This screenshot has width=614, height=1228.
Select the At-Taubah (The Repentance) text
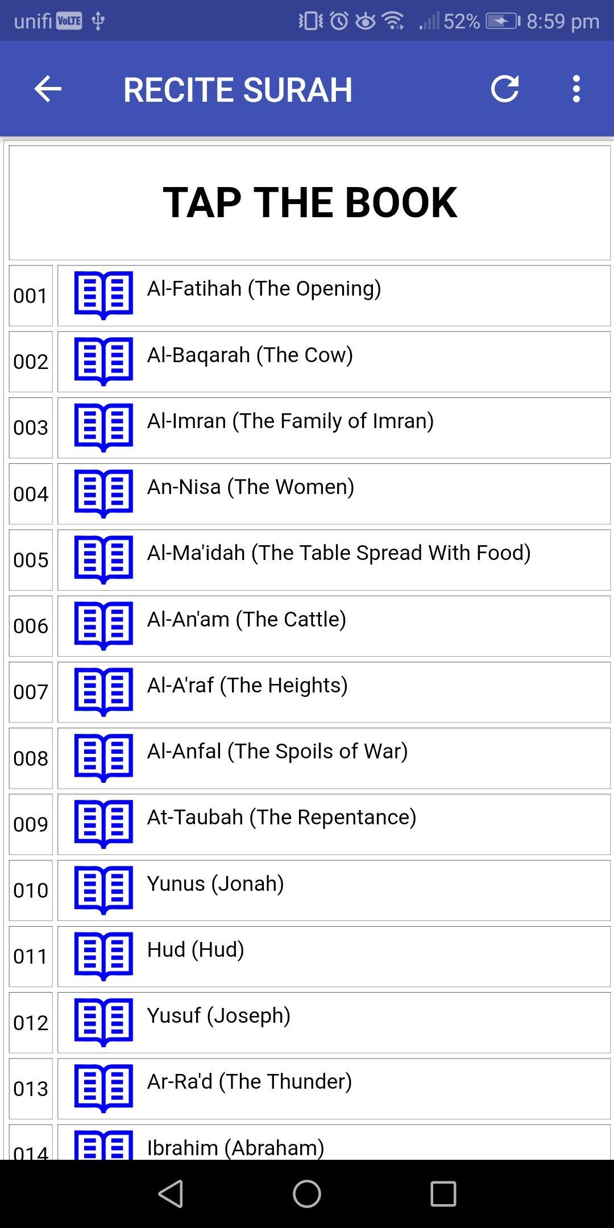point(281,817)
